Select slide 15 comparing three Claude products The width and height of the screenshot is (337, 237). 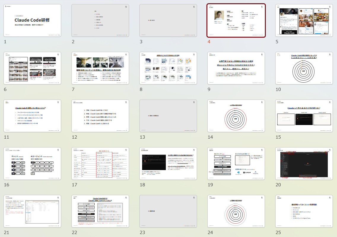[304, 116]
